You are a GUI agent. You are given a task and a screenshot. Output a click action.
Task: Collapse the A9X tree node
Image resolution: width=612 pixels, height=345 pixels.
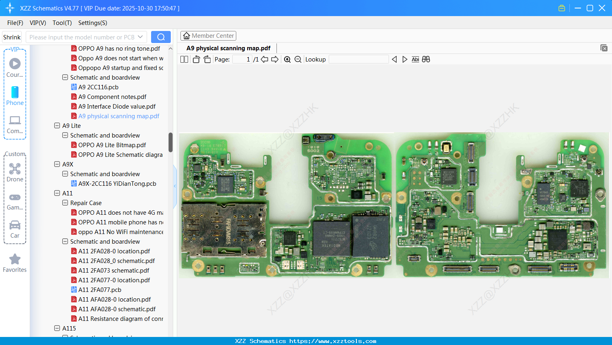coord(57,164)
